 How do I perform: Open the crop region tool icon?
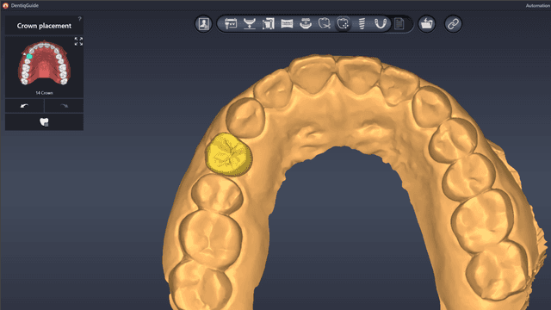click(268, 24)
